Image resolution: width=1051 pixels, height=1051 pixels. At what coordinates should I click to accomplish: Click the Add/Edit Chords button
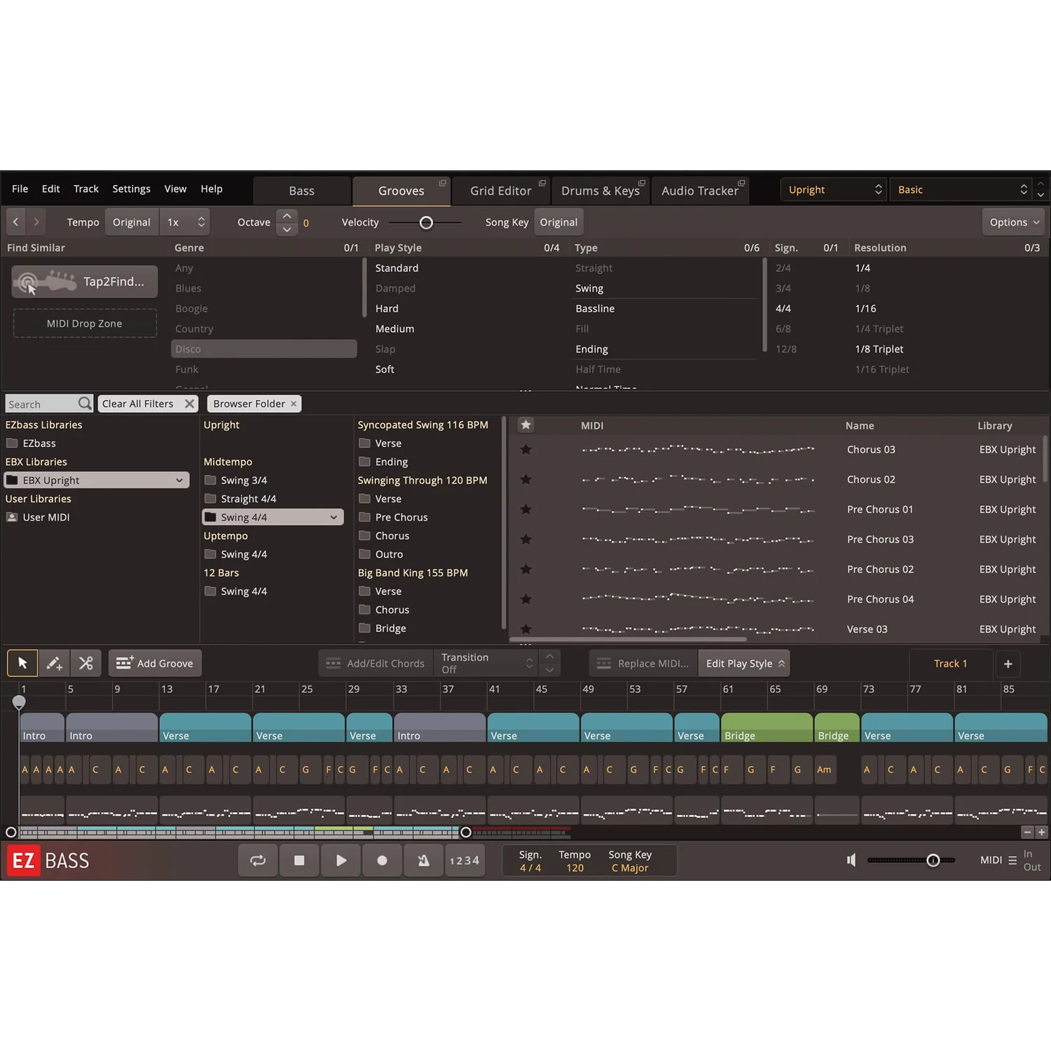pyautogui.click(x=376, y=663)
